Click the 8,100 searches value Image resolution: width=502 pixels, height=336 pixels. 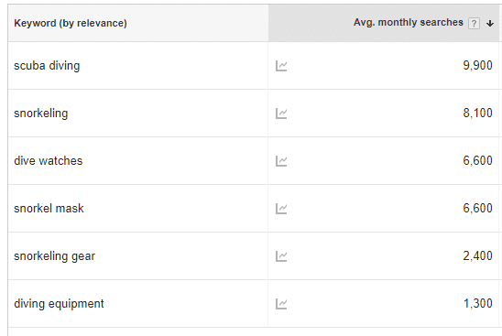(x=477, y=114)
